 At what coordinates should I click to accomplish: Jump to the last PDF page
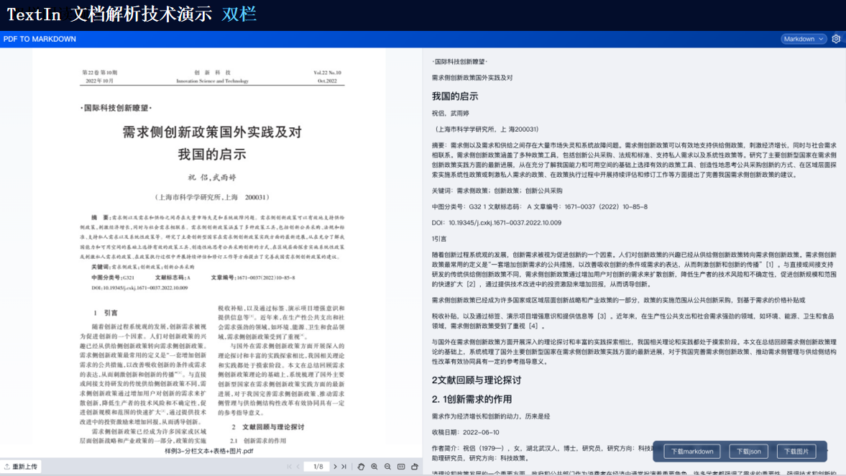point(344,466)
